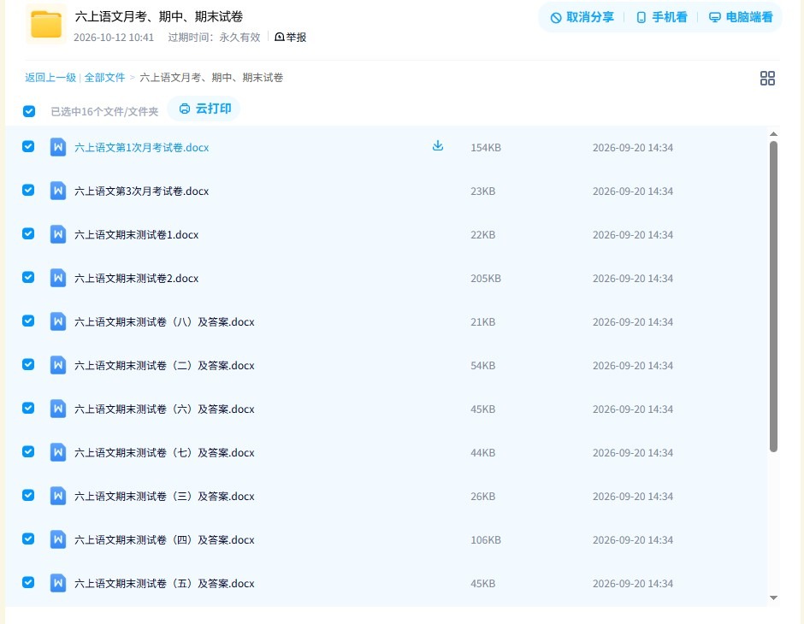This screenshot has height=624, width=804.
Task: Open file 六上语文期末测试卷（七）及答案.docx
Action: 164,452
